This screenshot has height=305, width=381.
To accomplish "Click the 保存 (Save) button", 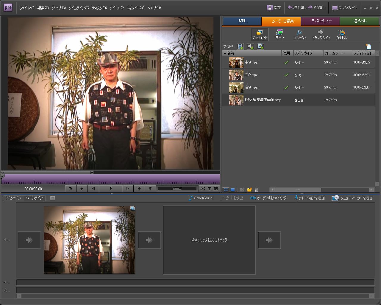I will click(x=274, y=8).
